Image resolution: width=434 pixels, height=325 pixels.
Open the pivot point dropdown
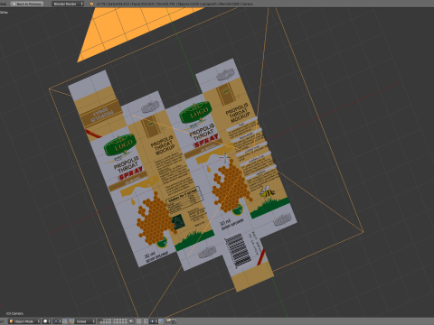pos(57,321)
